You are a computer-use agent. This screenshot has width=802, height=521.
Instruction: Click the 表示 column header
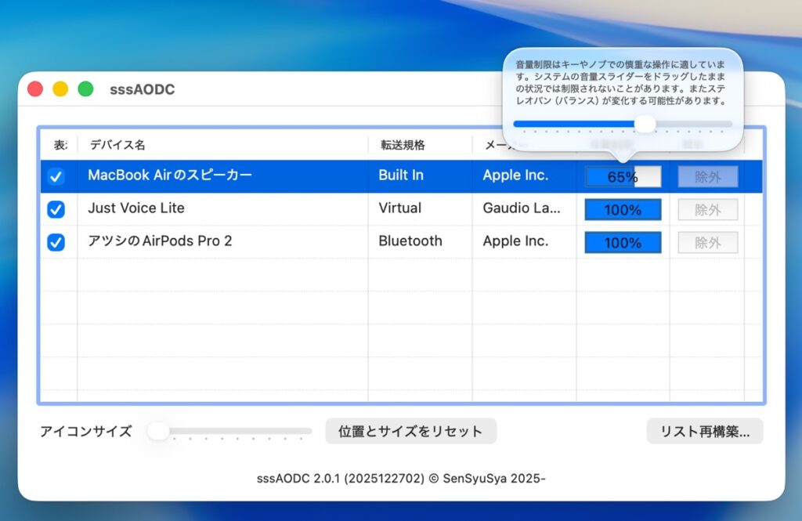click(60, 145)
